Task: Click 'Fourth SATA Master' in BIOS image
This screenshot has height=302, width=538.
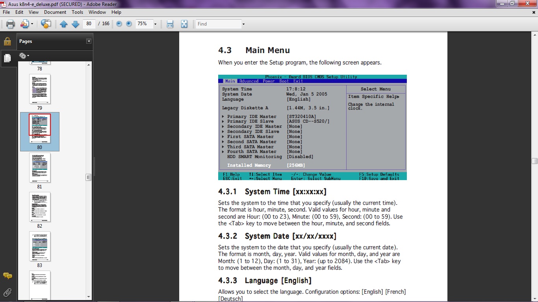Action: [x=252, y=151]
